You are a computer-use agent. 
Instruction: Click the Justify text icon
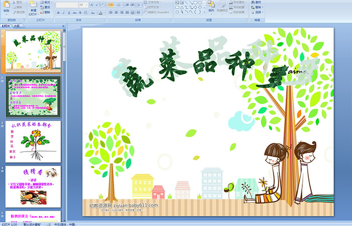pos(127,13)
